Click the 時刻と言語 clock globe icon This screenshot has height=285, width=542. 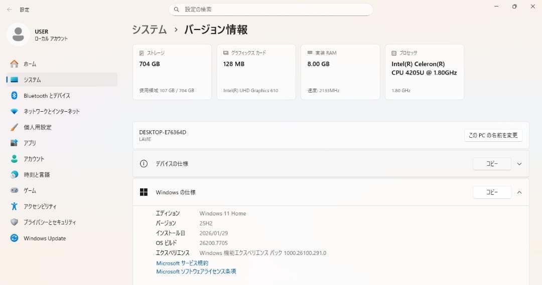tap(14, 175)
